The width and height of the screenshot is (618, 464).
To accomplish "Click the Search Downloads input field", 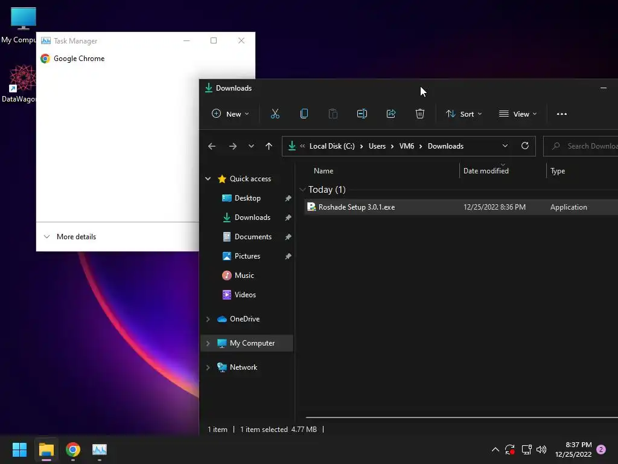I will [x=581, y=146].
